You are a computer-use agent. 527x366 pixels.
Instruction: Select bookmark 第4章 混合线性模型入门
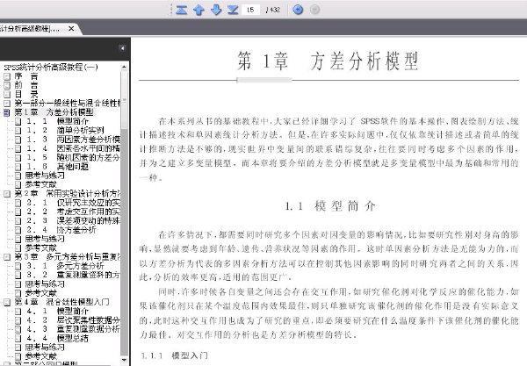[61, 302]
